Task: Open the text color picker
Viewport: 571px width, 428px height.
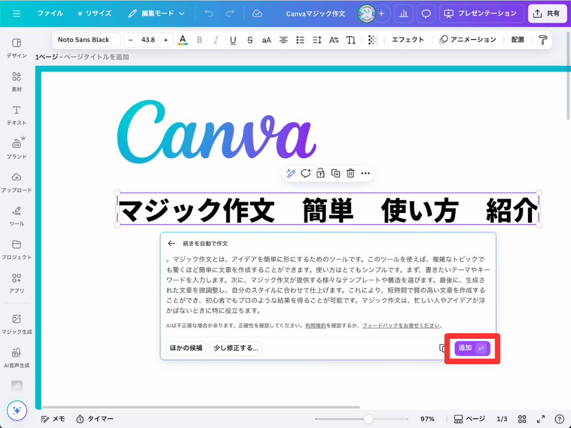Action: tap(183, 40)
